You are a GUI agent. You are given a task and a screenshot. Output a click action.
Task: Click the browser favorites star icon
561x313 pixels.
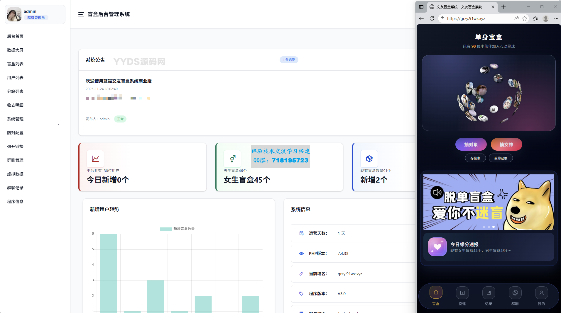(525, 18)
